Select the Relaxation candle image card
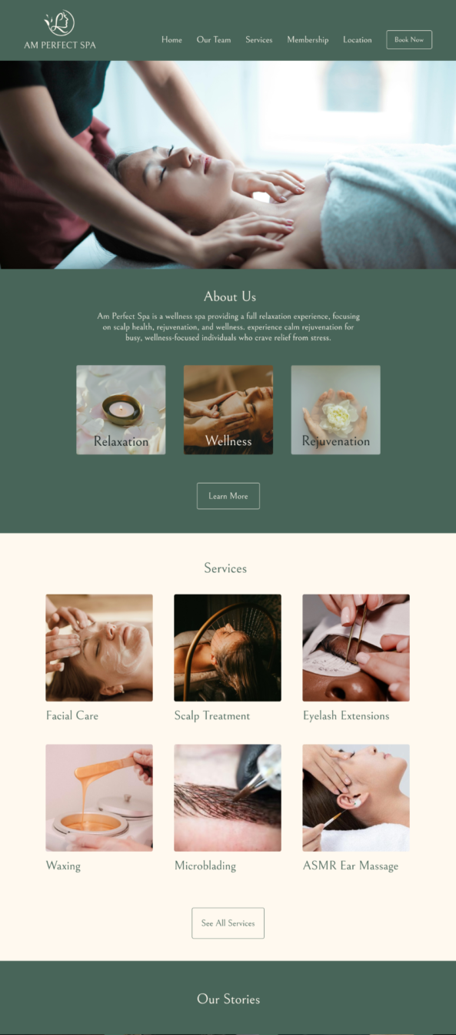This screenshot has width=456, height=1035. click(121, 410)
